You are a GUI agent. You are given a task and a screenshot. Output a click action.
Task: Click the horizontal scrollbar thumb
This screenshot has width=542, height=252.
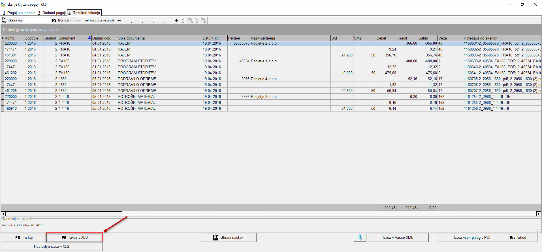coord(64,214)
